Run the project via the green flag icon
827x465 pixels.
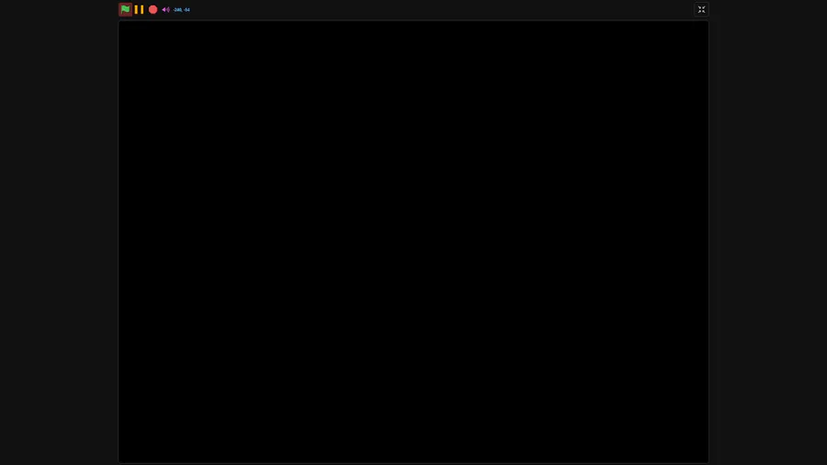126,9
